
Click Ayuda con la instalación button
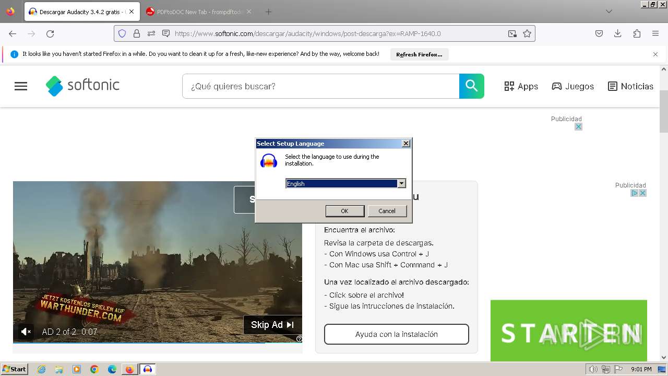(397, 334)
